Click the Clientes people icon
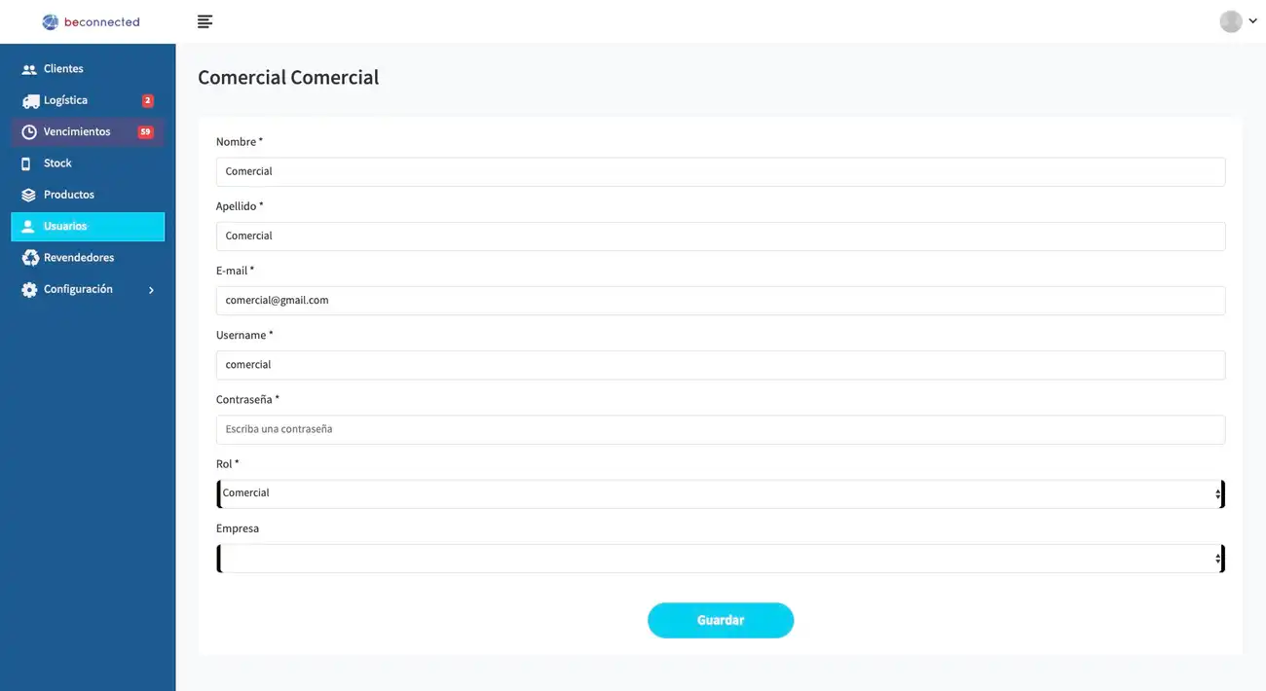 point(29,69)
